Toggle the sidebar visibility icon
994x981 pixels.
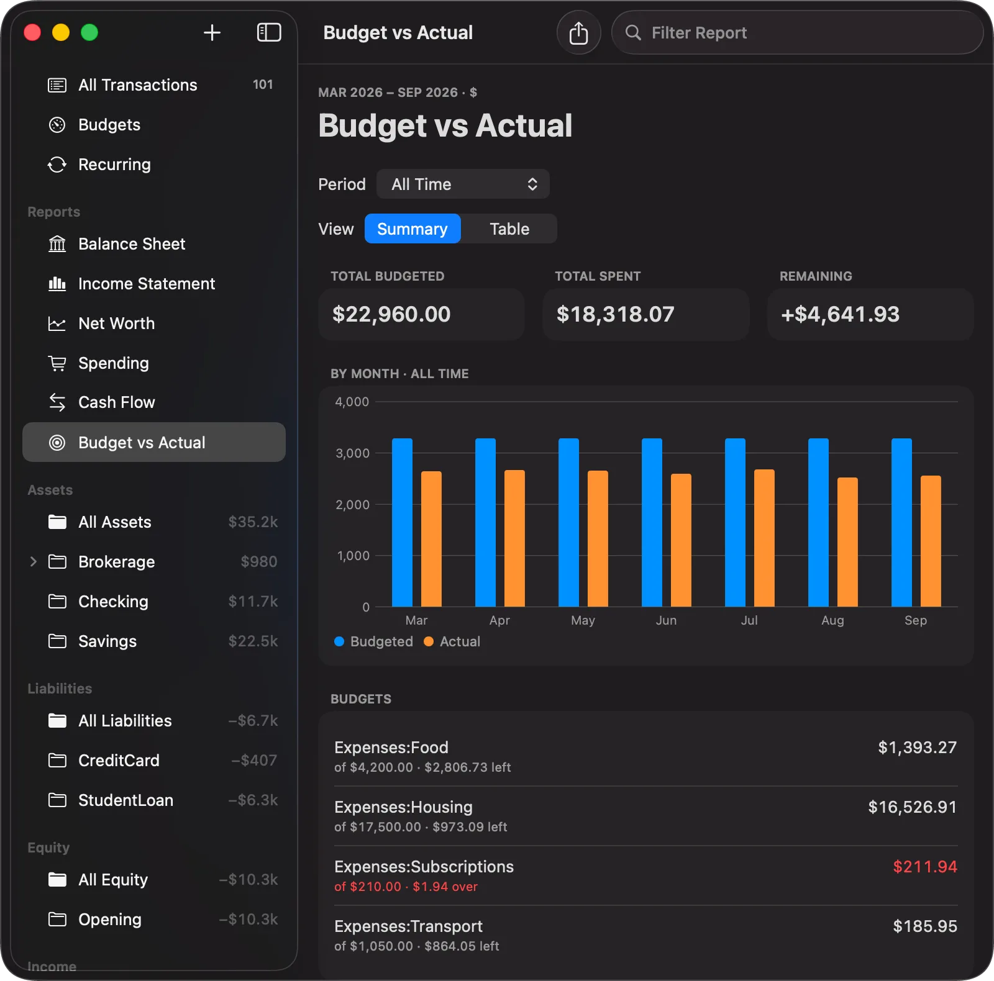pyautogui.click(x=269, y=32)
